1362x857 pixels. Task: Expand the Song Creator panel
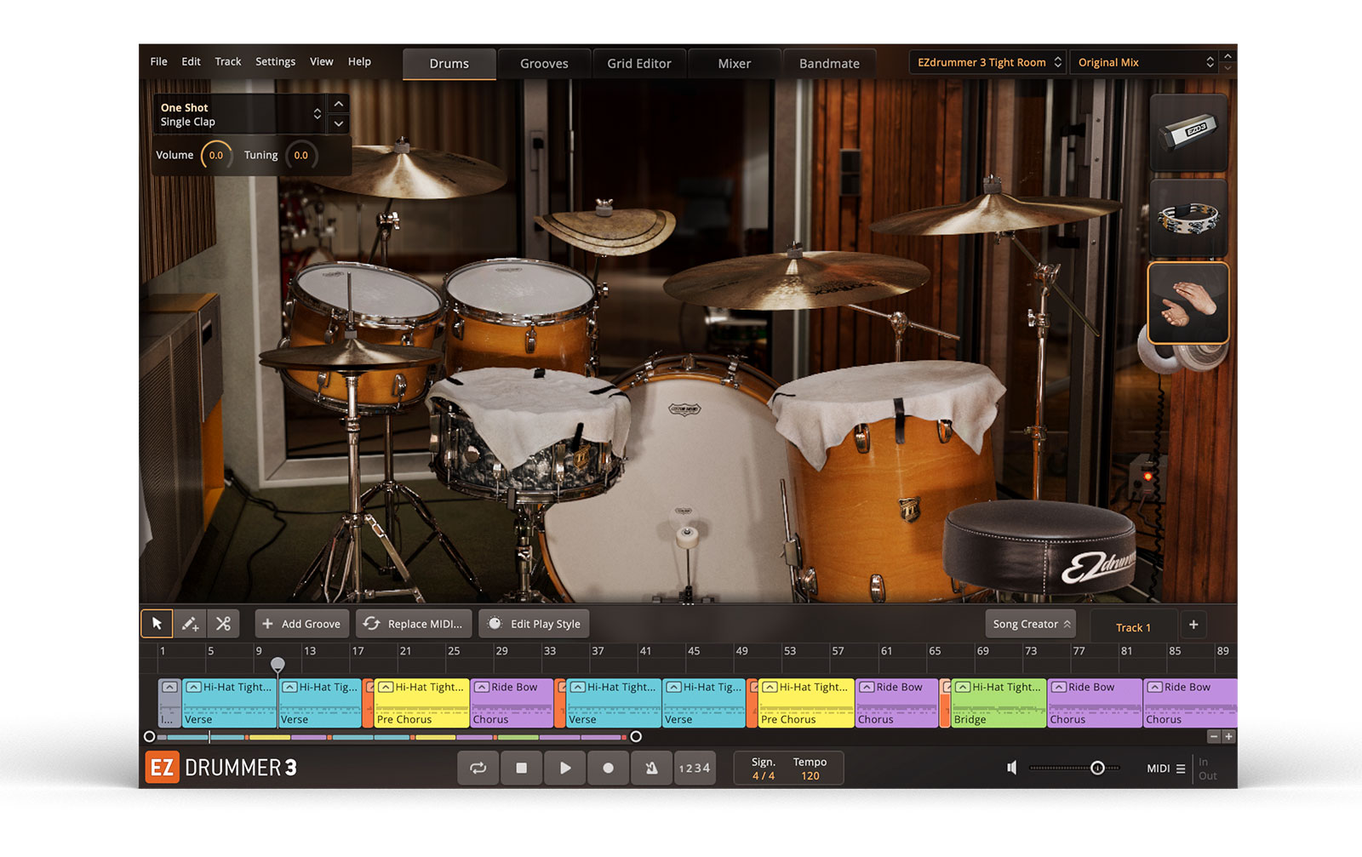point(1031,624)
